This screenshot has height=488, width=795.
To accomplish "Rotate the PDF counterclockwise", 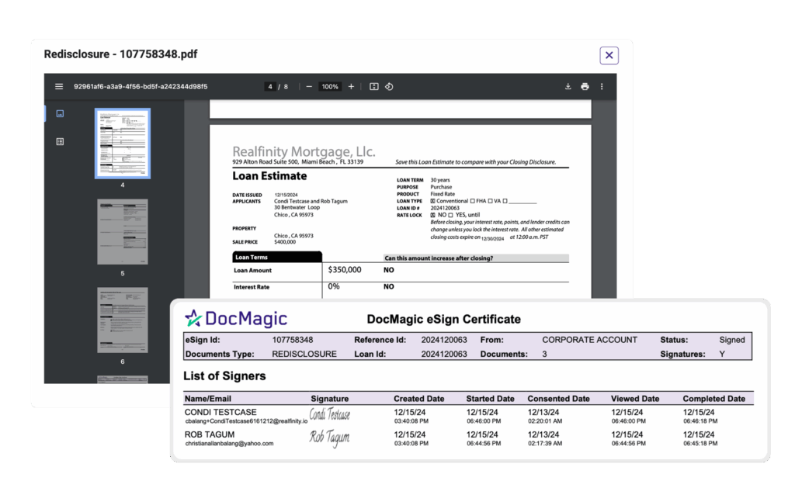I will pyautogui.click(x=389, y=87).
